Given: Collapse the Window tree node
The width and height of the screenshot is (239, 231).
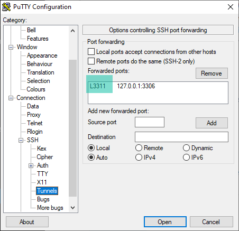Looking at the screenshot, I should (x=11, y=47).
